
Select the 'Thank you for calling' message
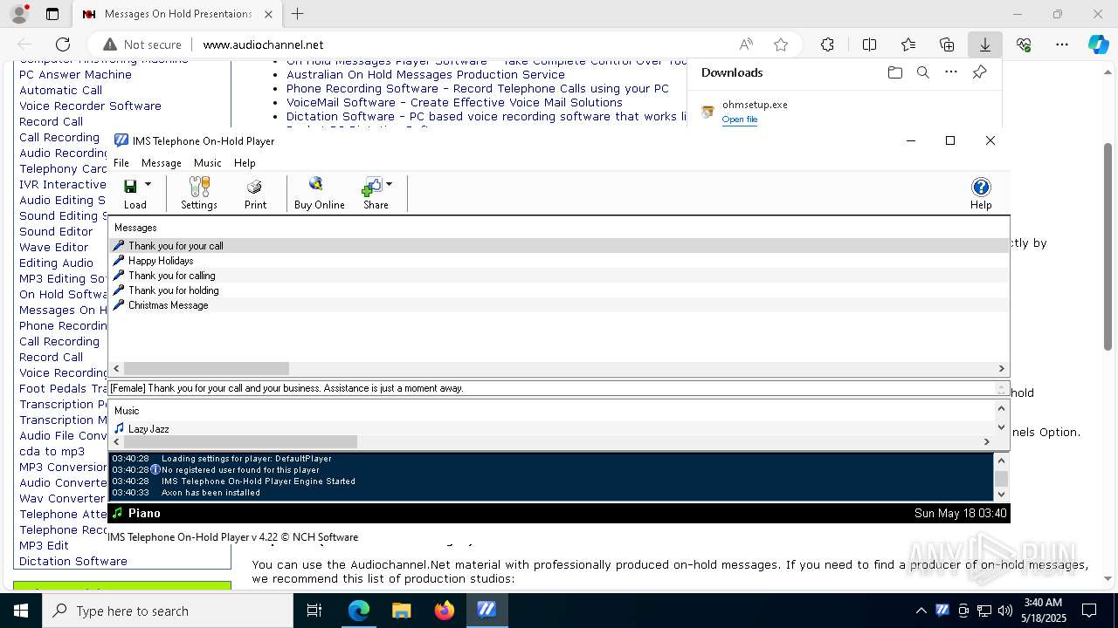pyautogui.click(x=559, y=276)
